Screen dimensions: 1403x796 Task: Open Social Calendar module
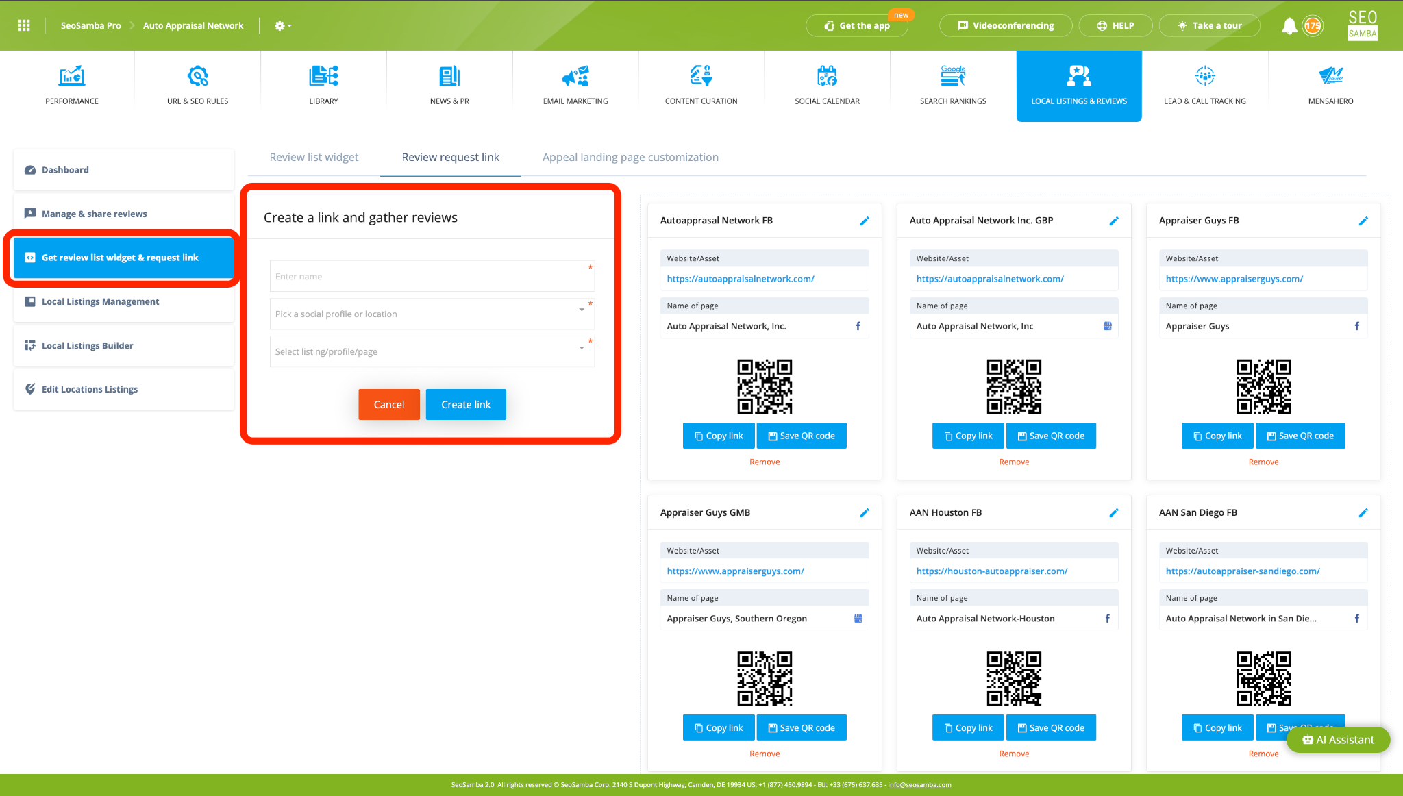[x=827, y=86]
